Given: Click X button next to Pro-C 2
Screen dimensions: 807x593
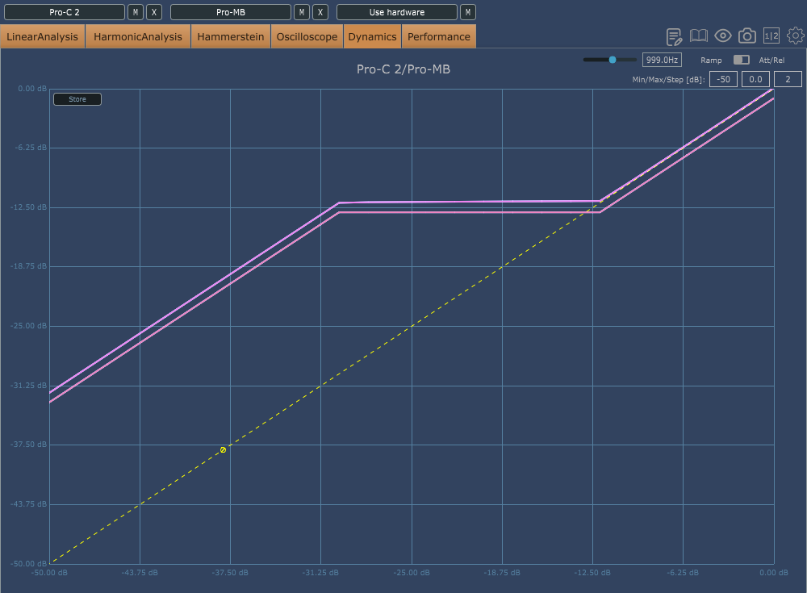Looking at the screenshot, I should (154, 12).
